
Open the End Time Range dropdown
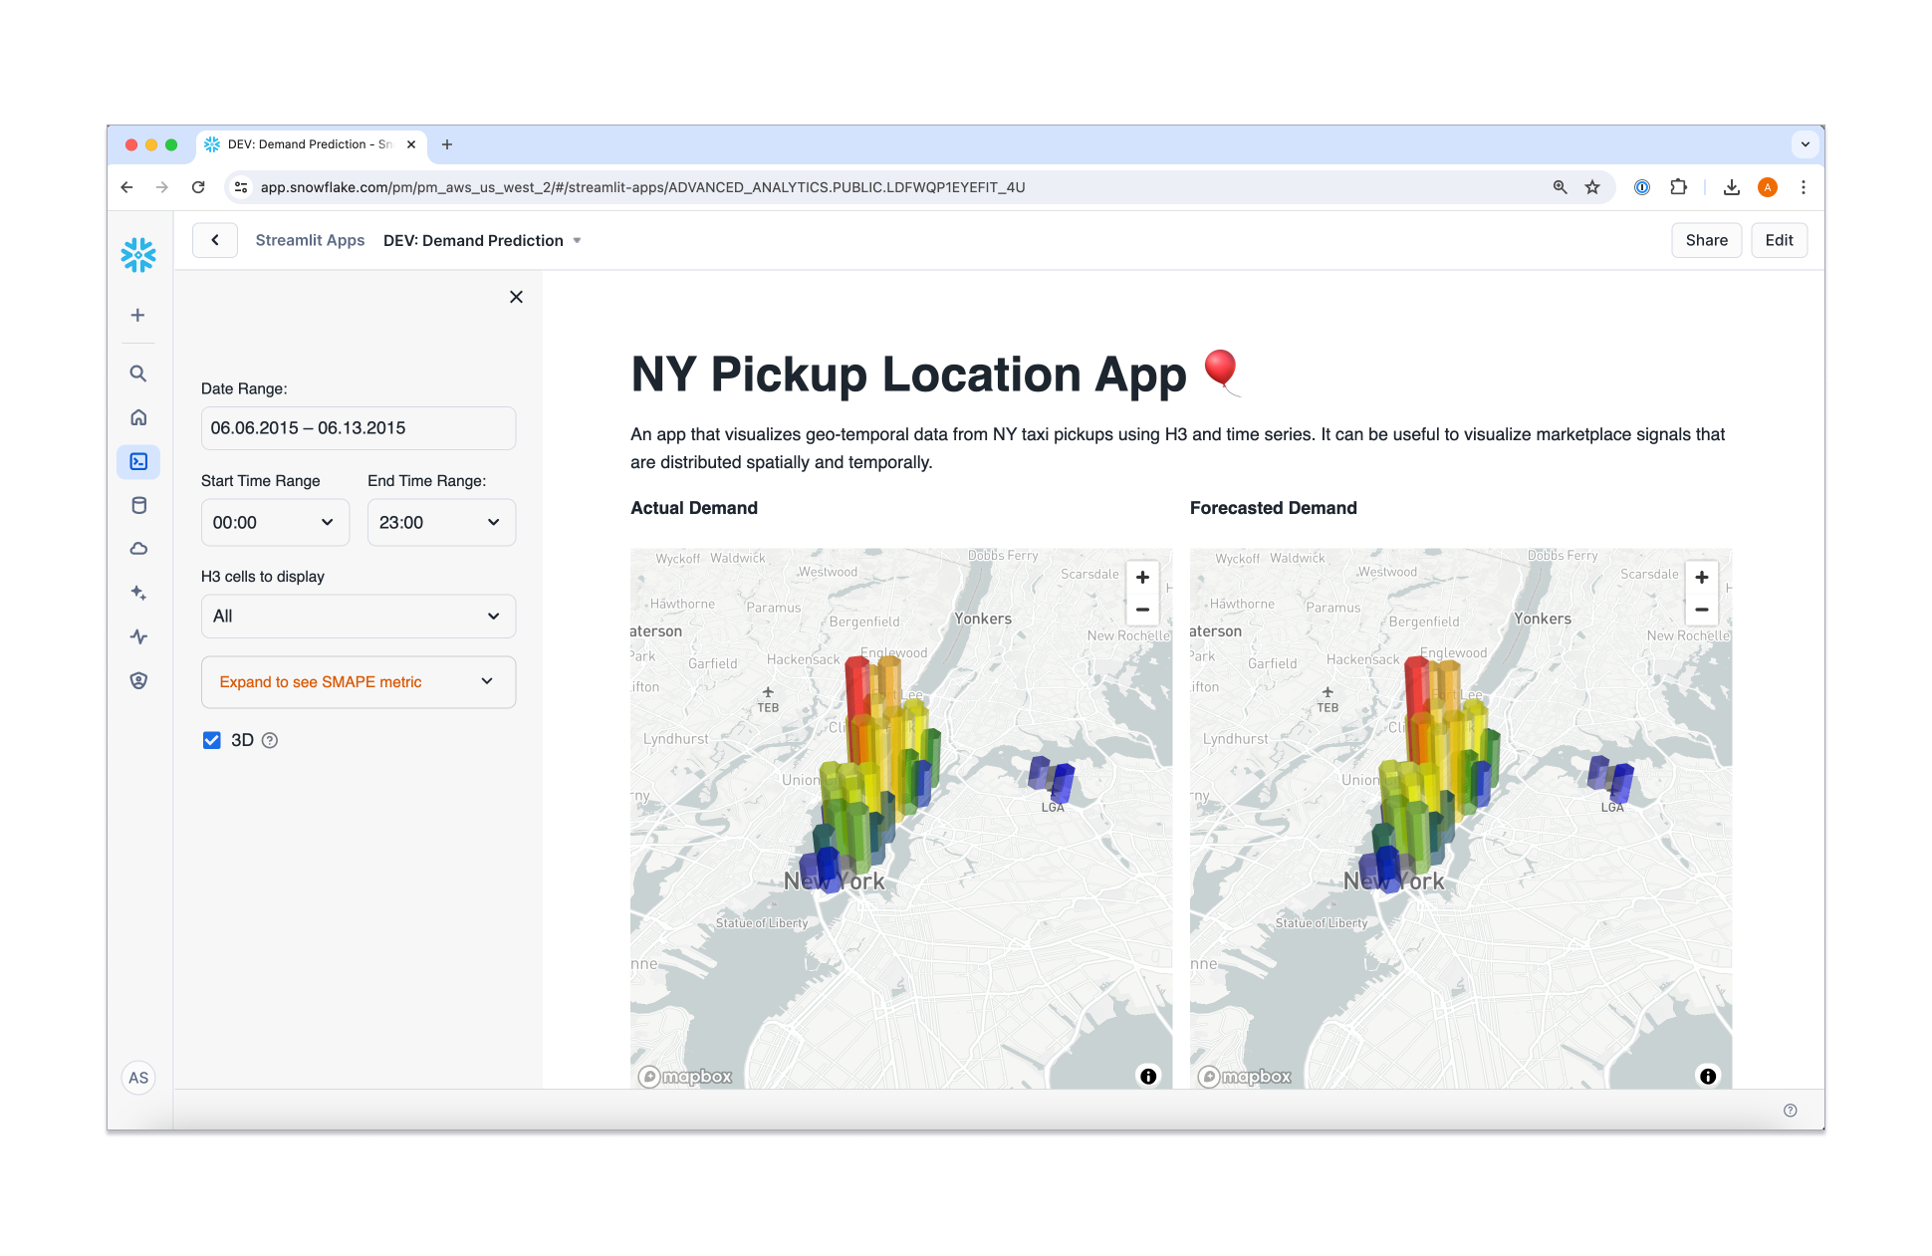click(x=441, y=522)
